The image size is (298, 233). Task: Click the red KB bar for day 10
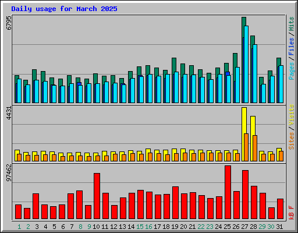pyautogui.click(x=97, y=196)
